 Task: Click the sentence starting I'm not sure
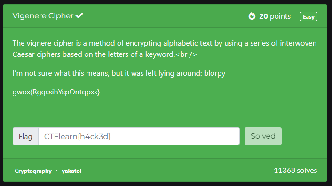119,73
